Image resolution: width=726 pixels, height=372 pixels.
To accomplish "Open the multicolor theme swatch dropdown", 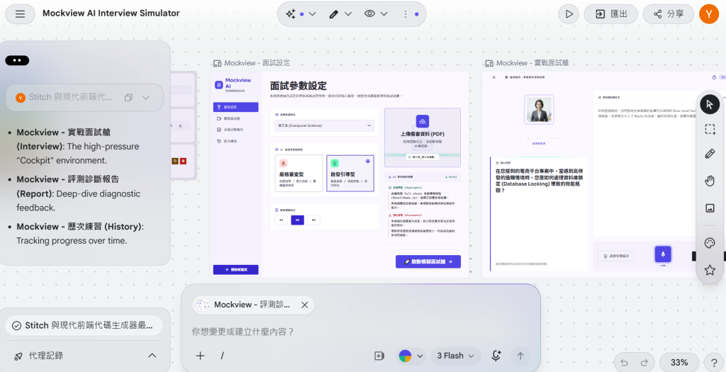I will [x=411, y=356].
